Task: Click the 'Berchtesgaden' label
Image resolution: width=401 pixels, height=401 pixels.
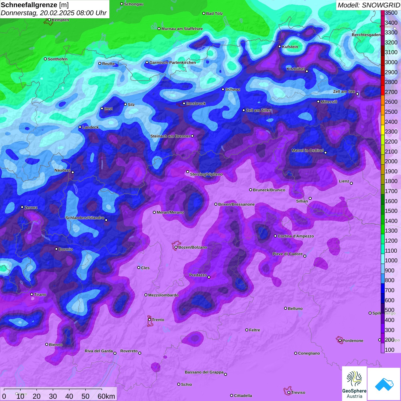Action: [x=366, y=35]
